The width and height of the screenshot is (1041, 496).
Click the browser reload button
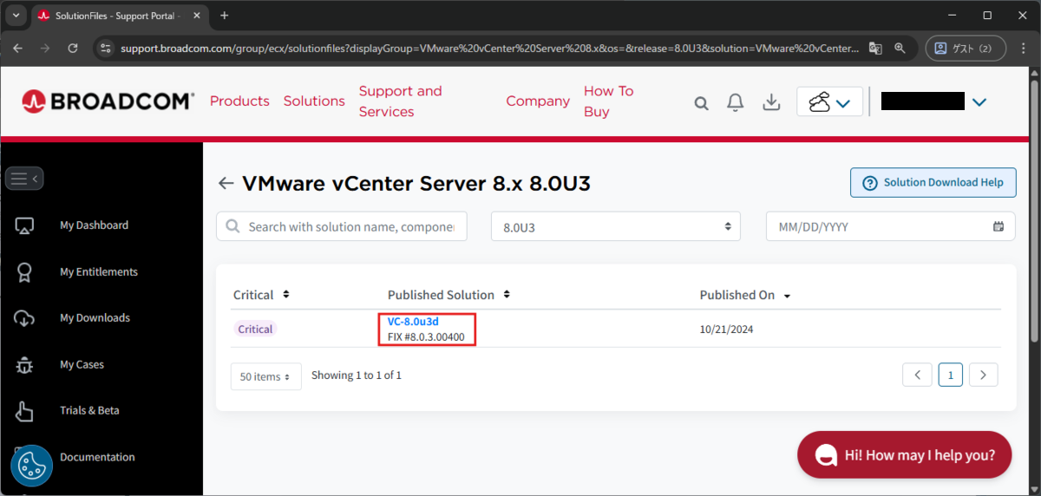click(73, 49)
